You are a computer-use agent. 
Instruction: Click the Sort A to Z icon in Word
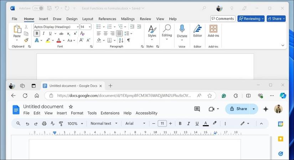(121, 40)
